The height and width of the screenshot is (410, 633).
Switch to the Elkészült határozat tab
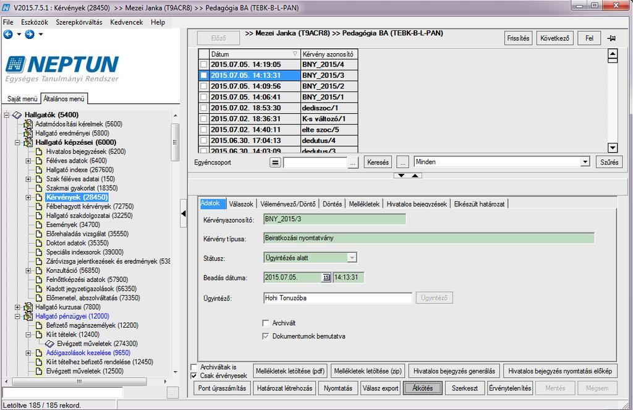coord(479,204)
